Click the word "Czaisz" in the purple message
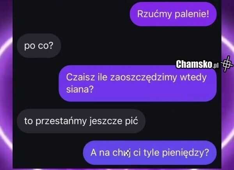The image size is (234, 170). 80,77
